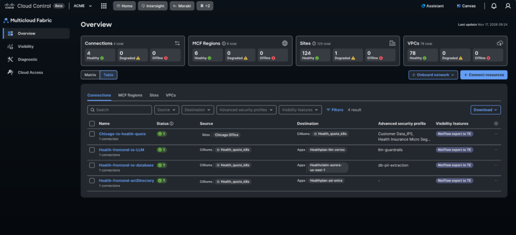The image size is (516, 235).
Task: Click the Connections card arrows icon
Action: pyautogui.click(x=177, y=43)
